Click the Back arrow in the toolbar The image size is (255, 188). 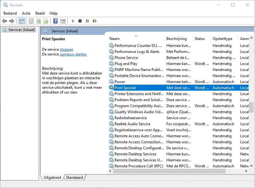[x=4, y=21]
